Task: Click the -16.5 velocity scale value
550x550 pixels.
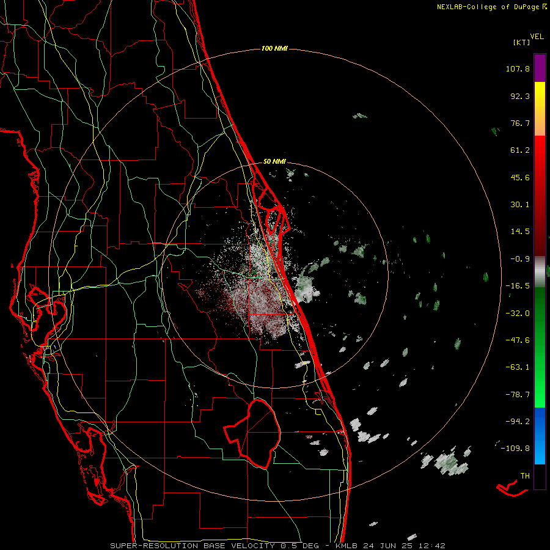Action: [518, 286]
